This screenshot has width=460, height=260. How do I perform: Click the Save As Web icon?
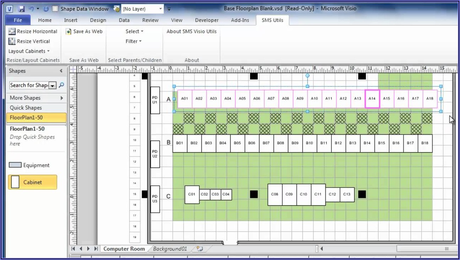pos(69,32)
